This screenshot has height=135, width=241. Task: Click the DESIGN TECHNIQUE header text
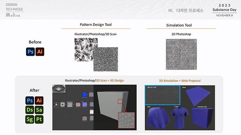[x=14, y=7]
